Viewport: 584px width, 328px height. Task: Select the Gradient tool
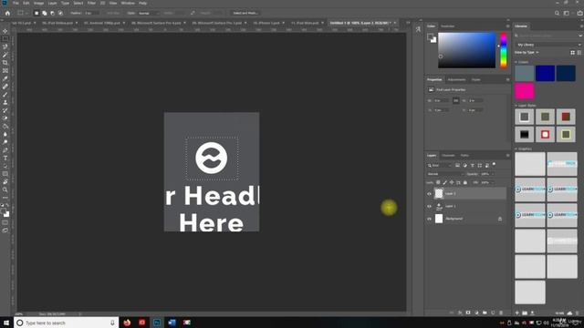(5, 127)
